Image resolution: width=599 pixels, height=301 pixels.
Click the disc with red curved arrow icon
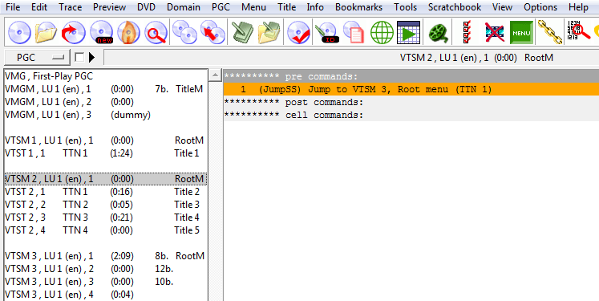point(73,33)
